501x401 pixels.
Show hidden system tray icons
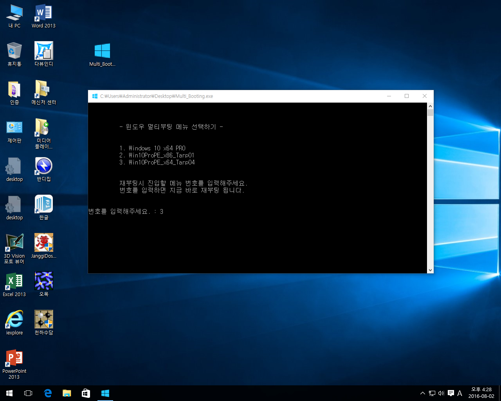(x=423, y=393)
